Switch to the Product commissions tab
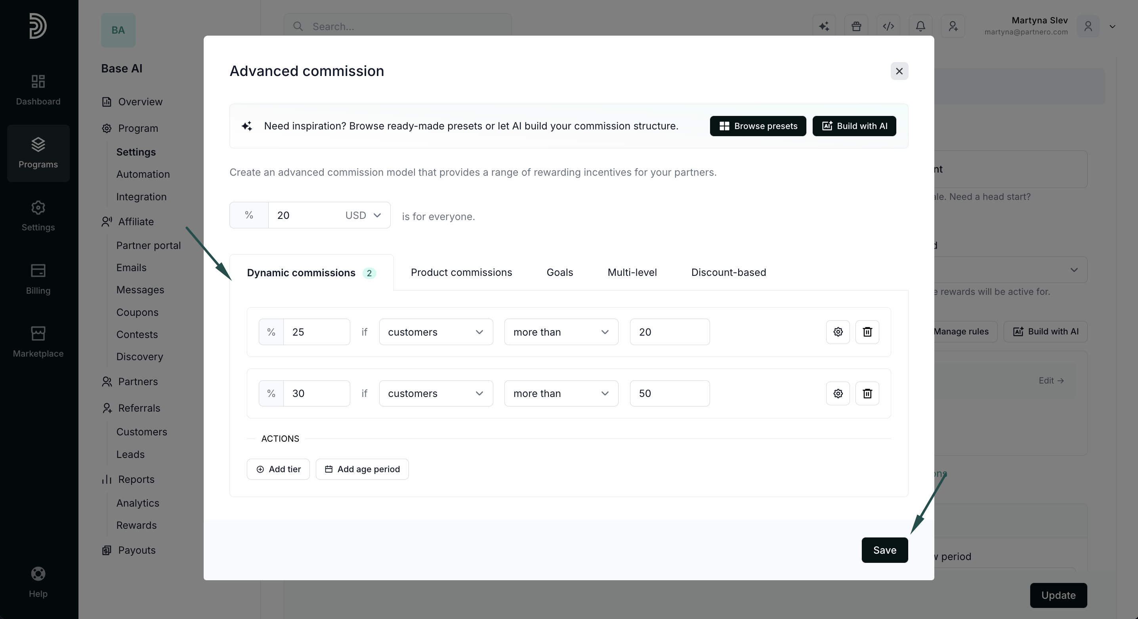Screen dimensions: 1138x619 (x=461, y=272)
